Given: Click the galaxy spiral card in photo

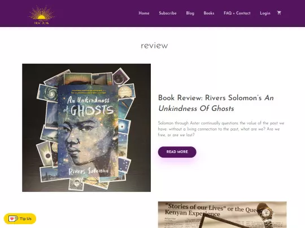Looking at the screenshot, I should (x=49, y=93).
